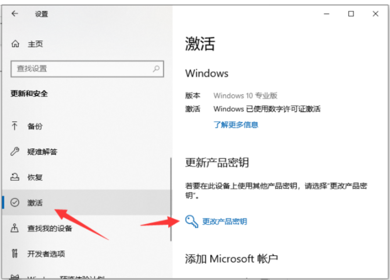Go to the 疑难解答 section
The height and width of the screenshot is (280, 390).
[86, 151]
